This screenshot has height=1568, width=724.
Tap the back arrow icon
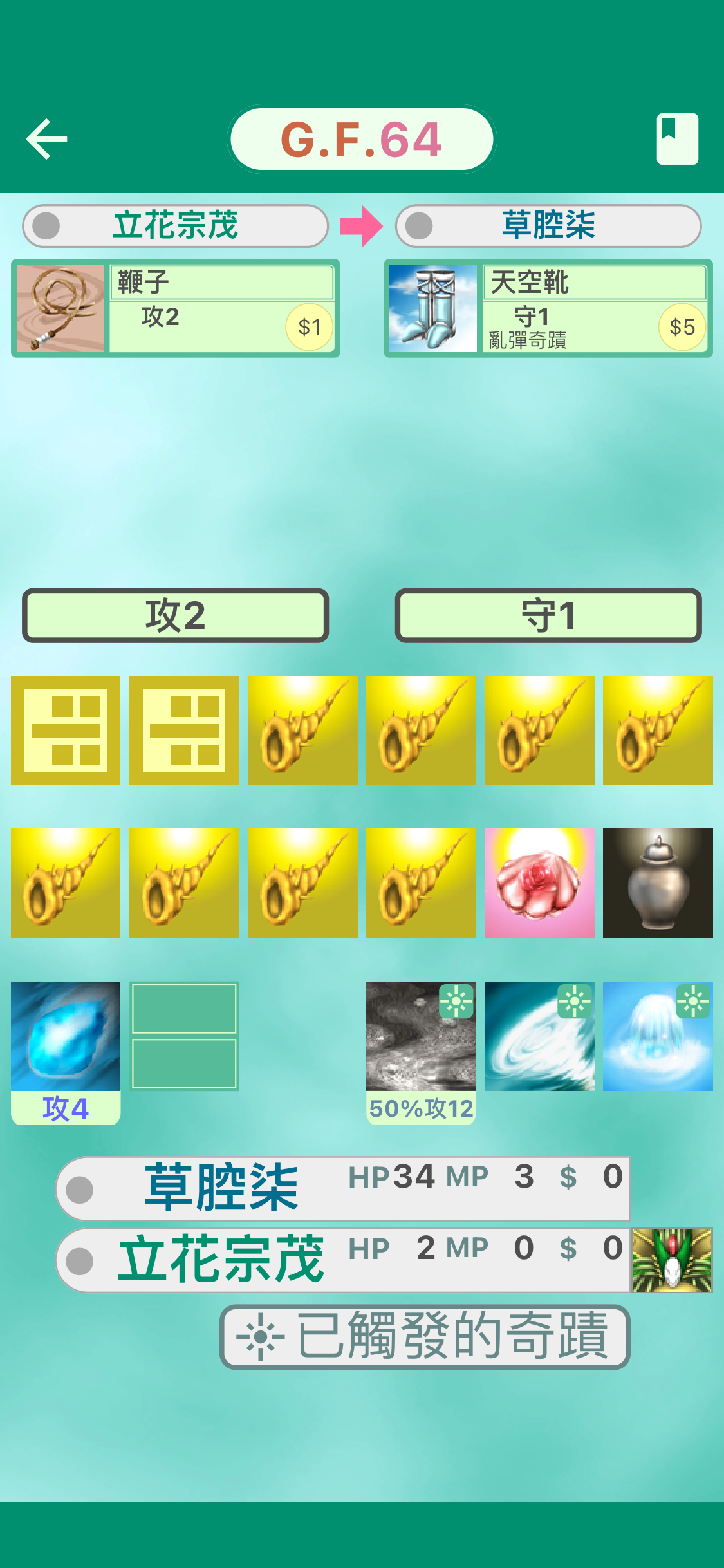click(46, 138)
